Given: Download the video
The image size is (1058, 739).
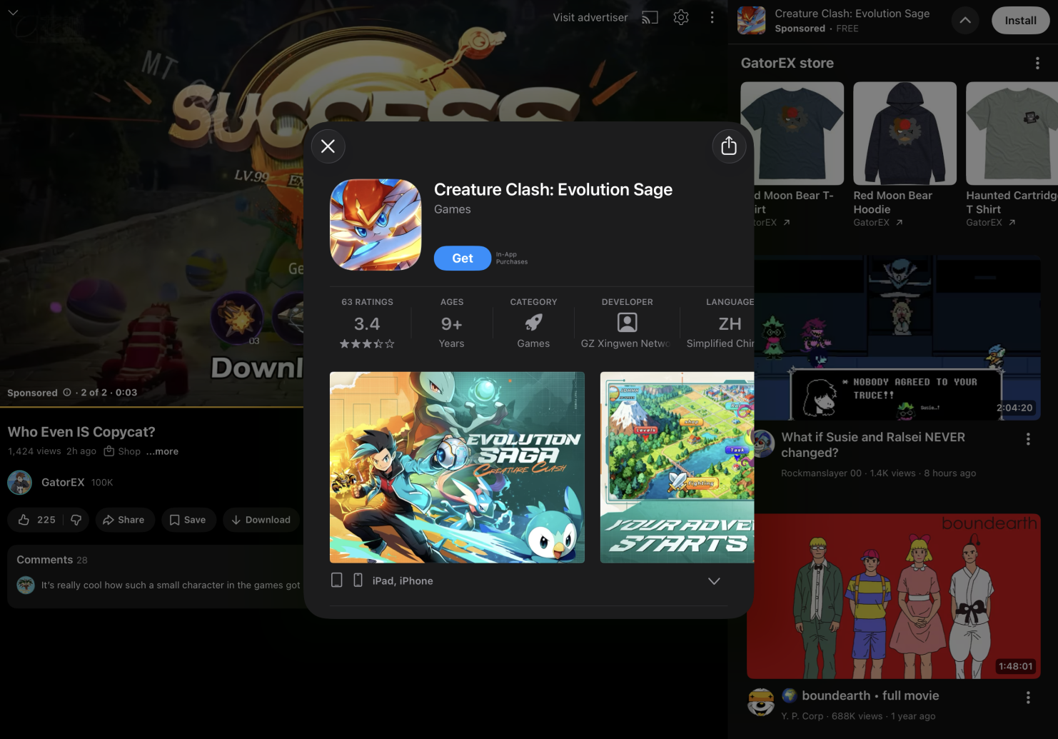Looking at the screenshot, I should (261, 520).
